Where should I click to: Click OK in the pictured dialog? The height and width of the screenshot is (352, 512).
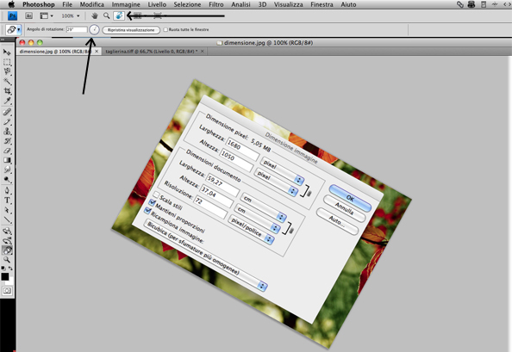(350, 198)
